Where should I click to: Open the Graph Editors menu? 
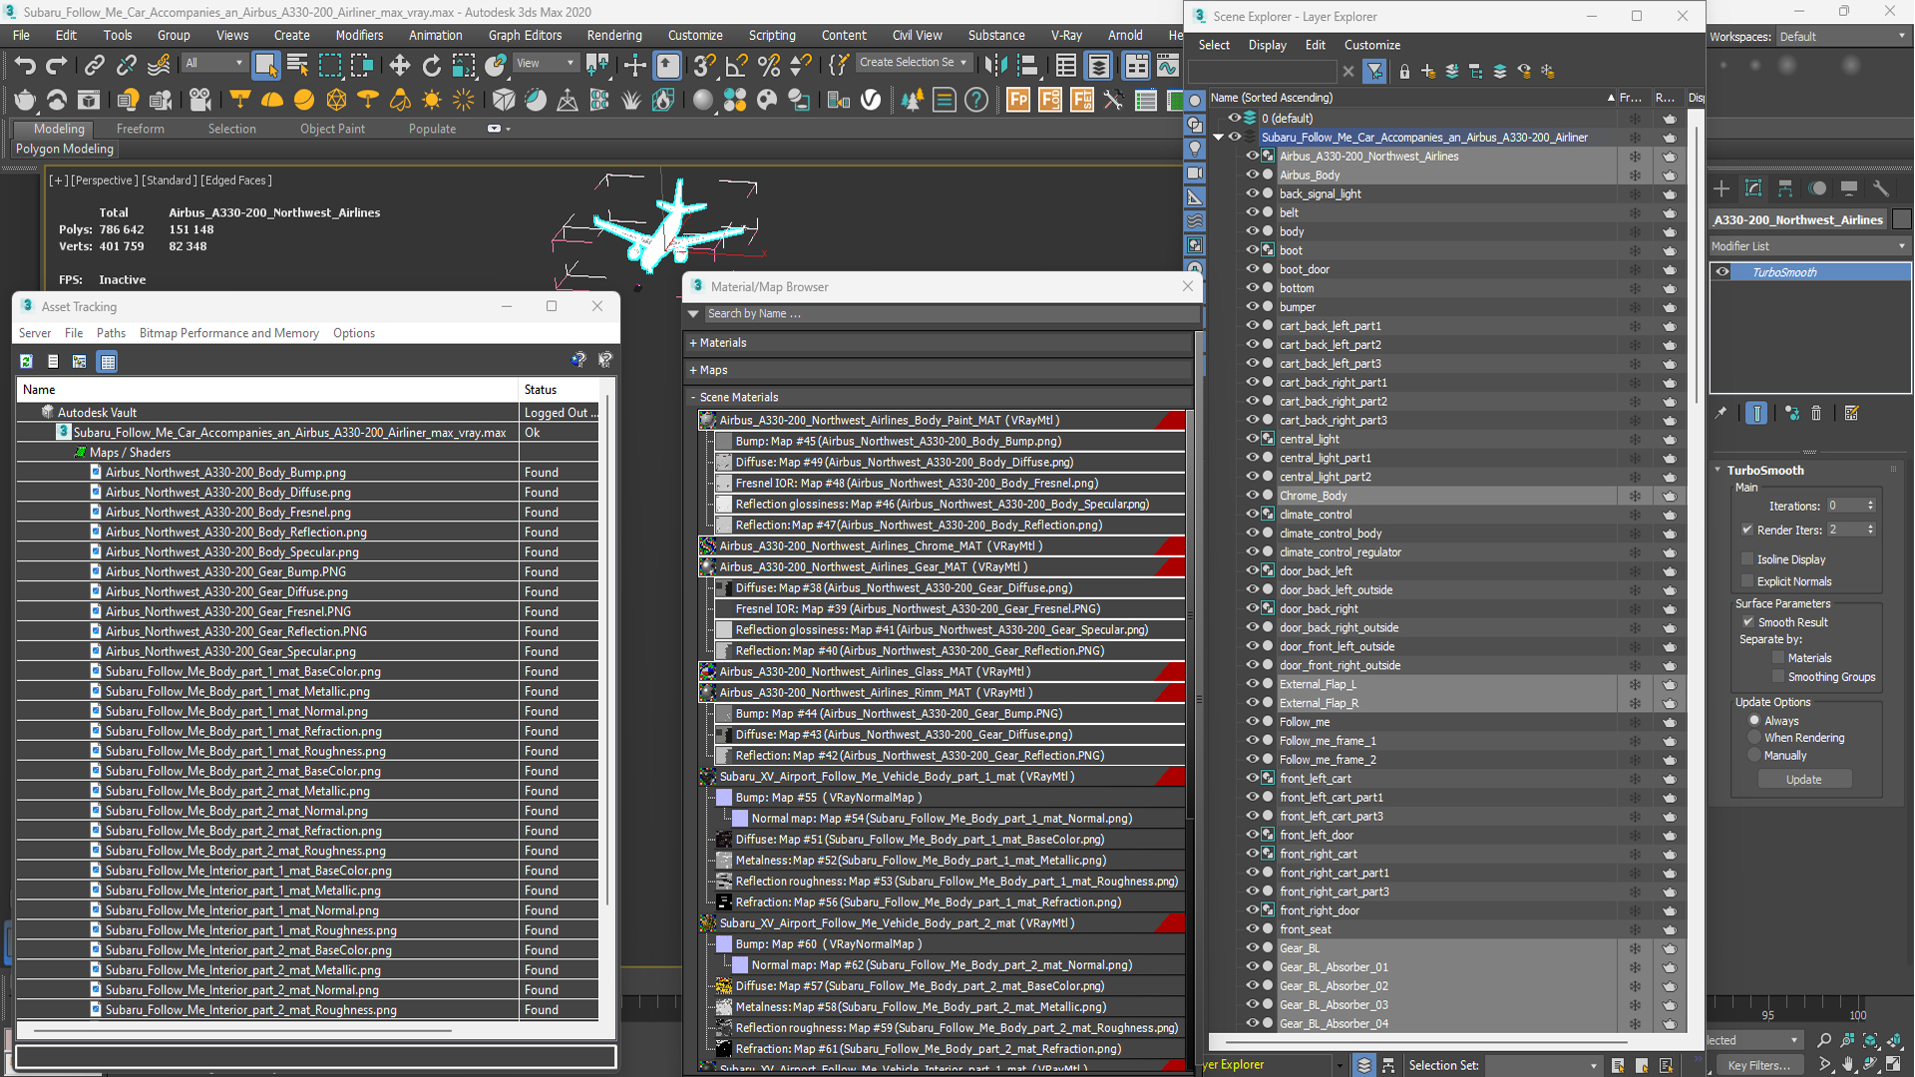pyautogui.click(x=525, y=35)
